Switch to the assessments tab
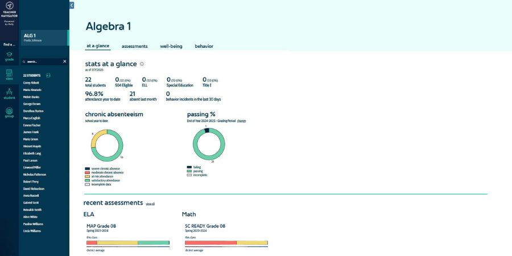Viewport: 512px width, 256px height. click(134, 46)
